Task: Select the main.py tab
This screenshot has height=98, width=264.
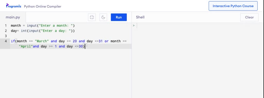Action: (x=13, y=17)
